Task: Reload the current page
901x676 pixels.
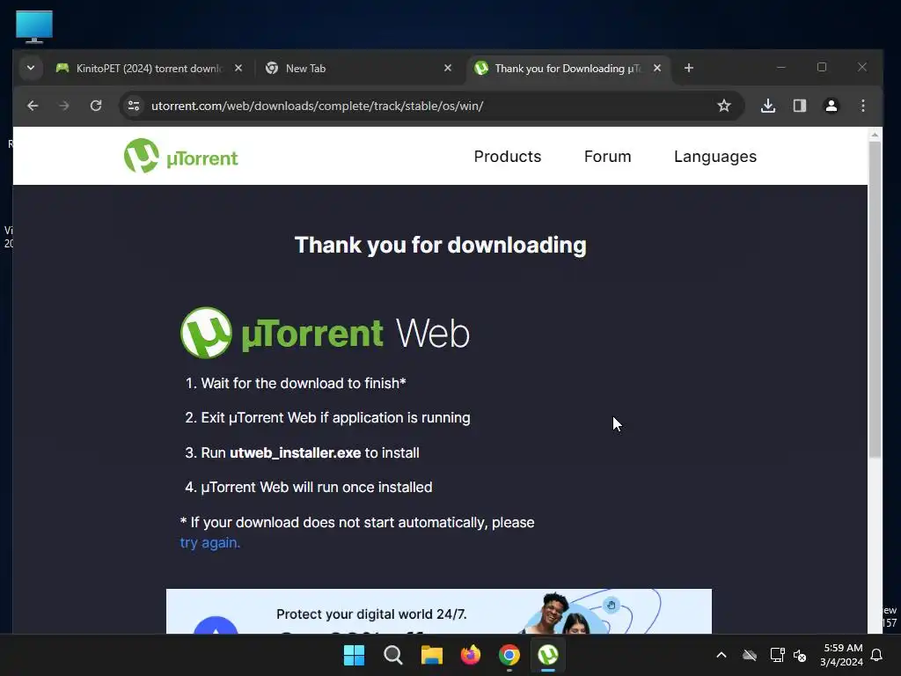Action: (96, 106)
